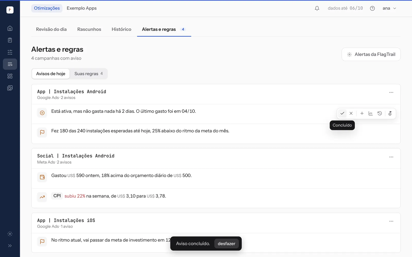Open Alertas da FlagTrail button
Viewport: 412px width, 257px height.
[371, 54]
